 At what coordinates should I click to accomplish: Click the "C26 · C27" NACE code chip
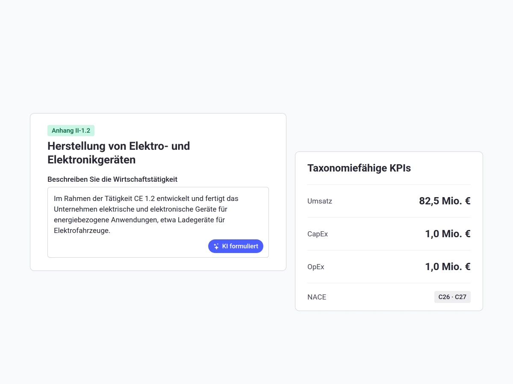[x=452, y=297]
